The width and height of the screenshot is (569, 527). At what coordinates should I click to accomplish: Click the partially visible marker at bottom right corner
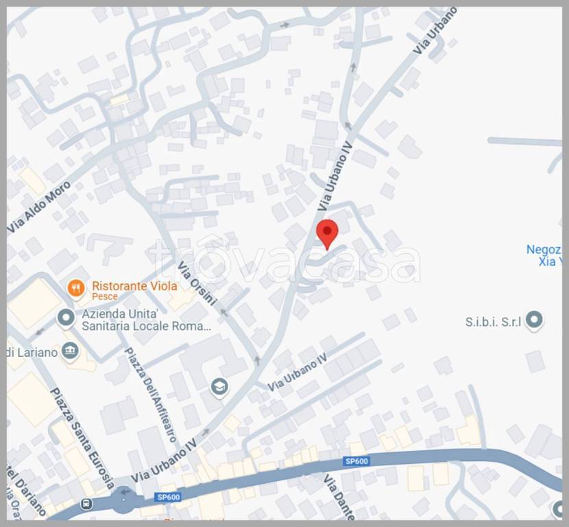tap(558, 509)
